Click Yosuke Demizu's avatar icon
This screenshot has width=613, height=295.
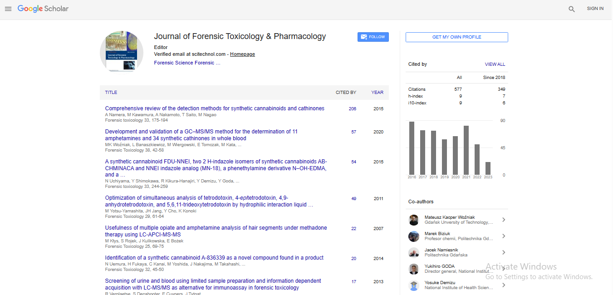point(413,285)
